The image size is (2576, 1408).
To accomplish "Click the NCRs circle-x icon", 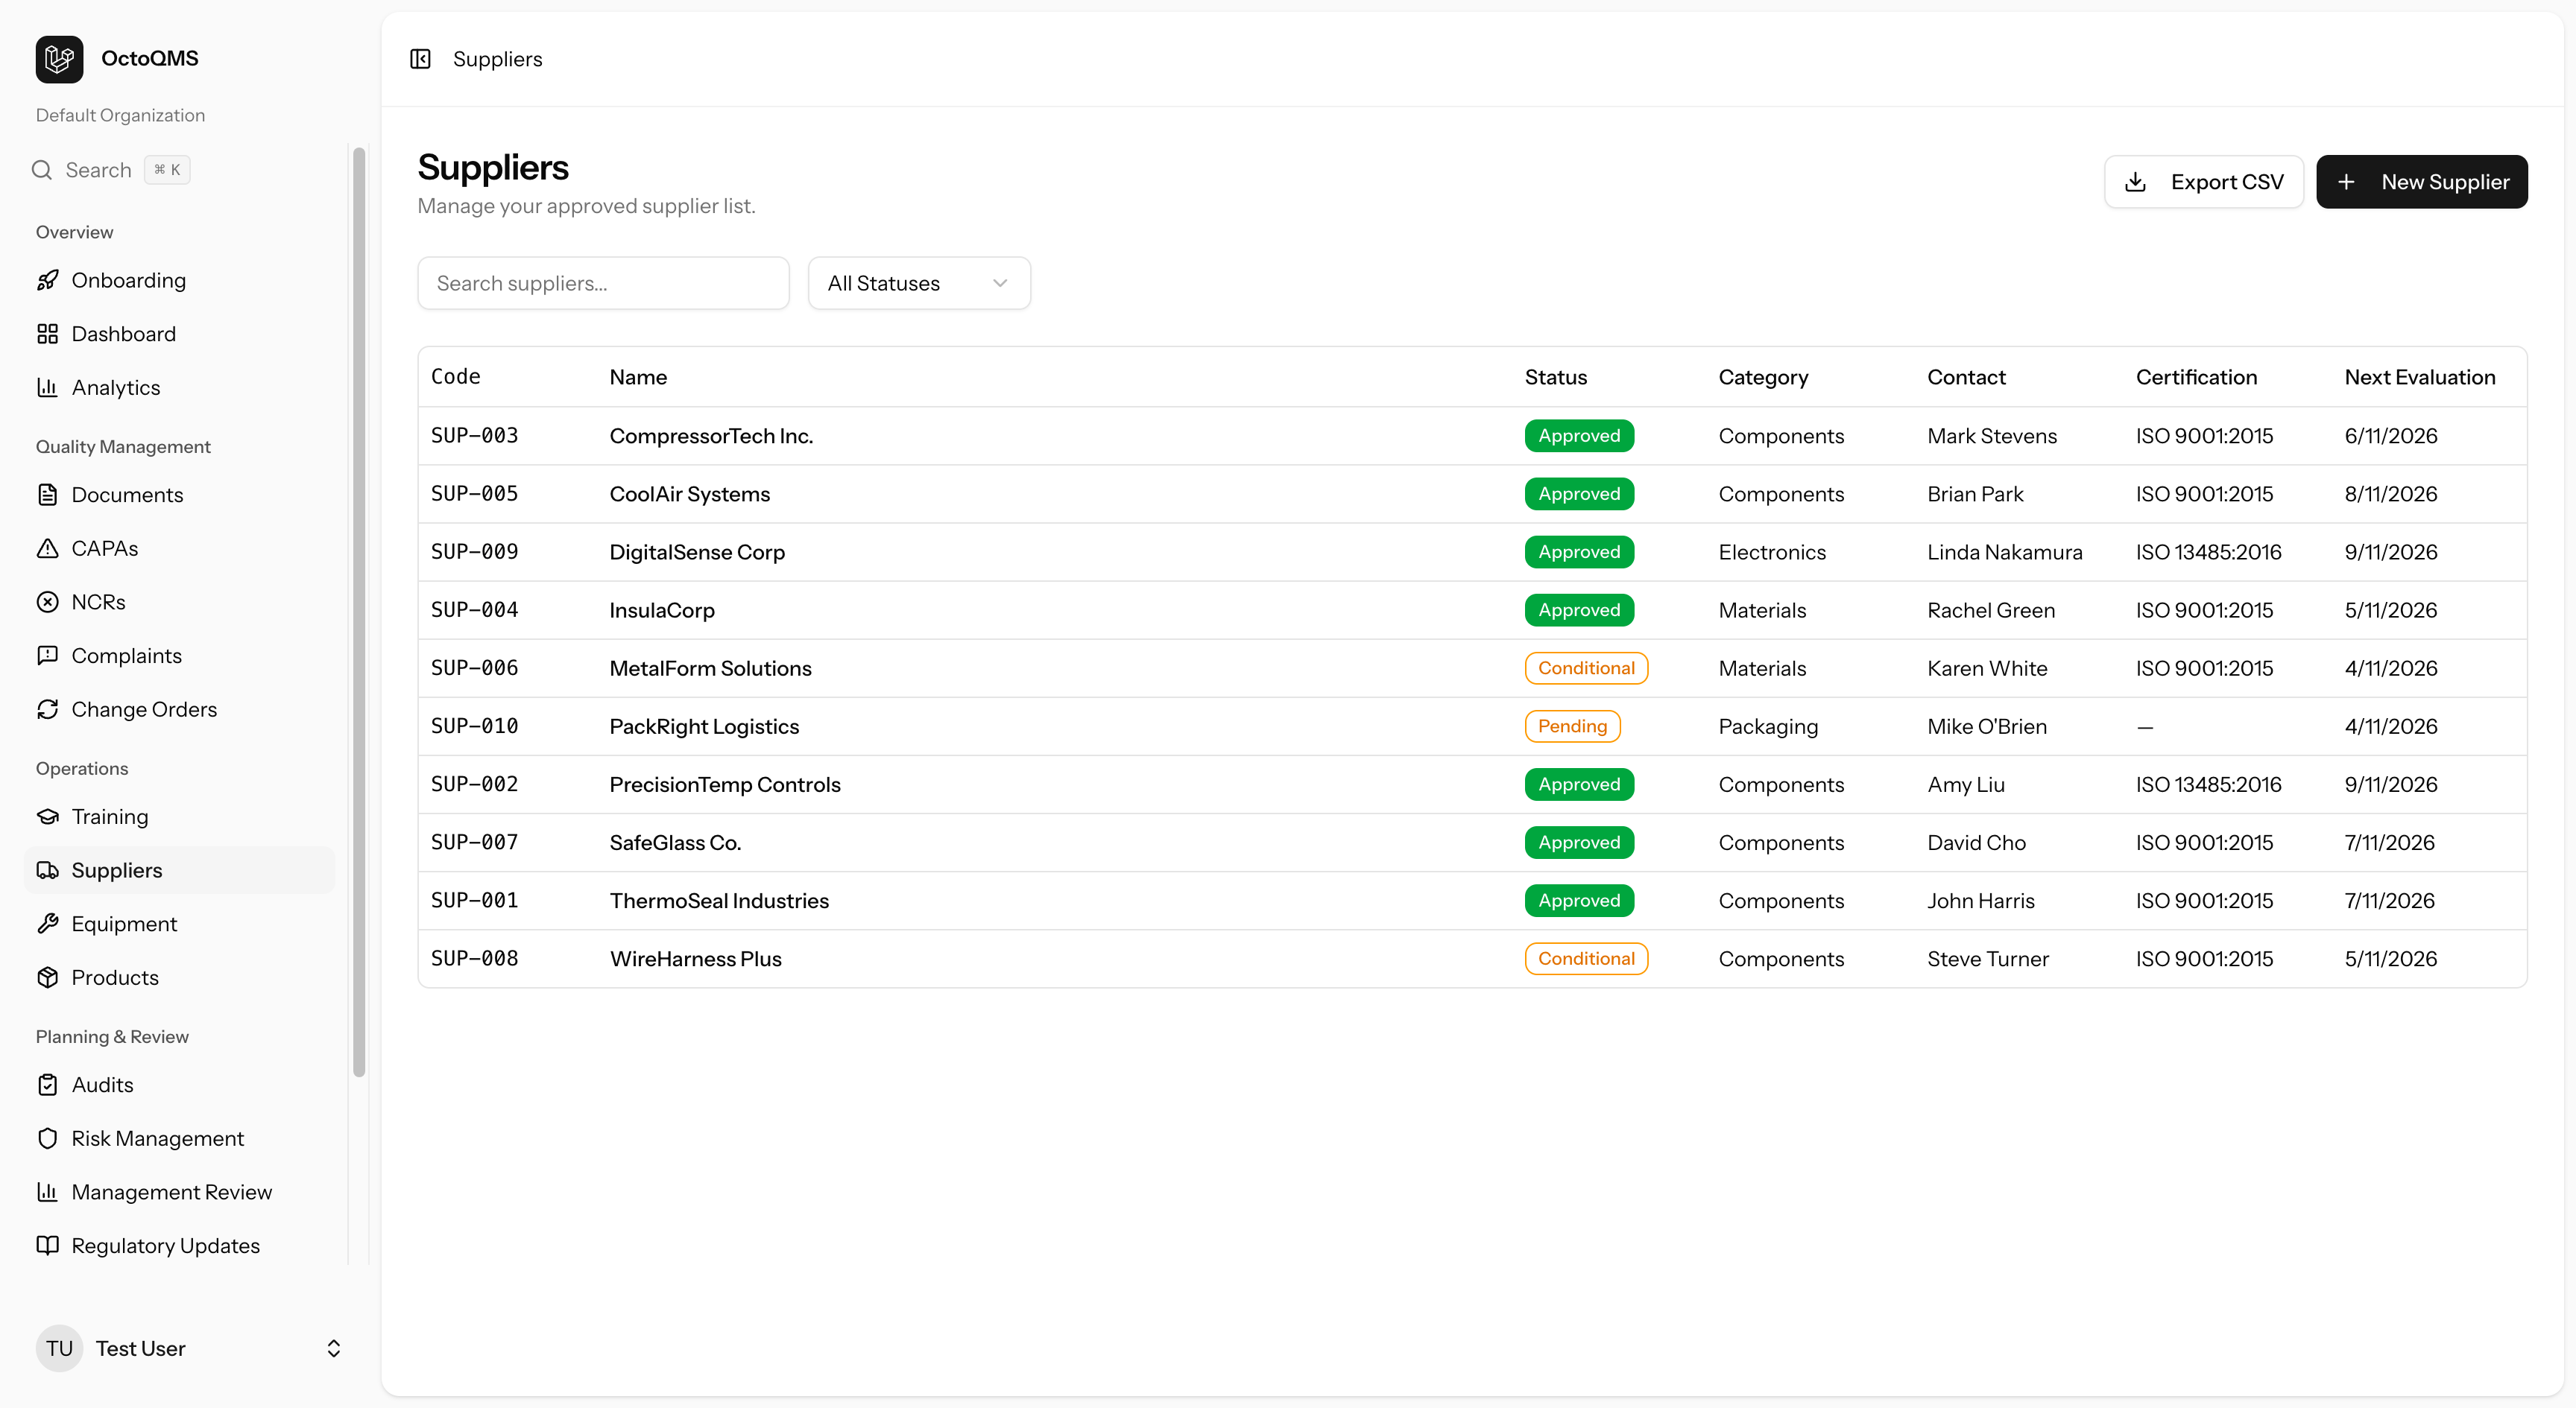I will (47, 603).
